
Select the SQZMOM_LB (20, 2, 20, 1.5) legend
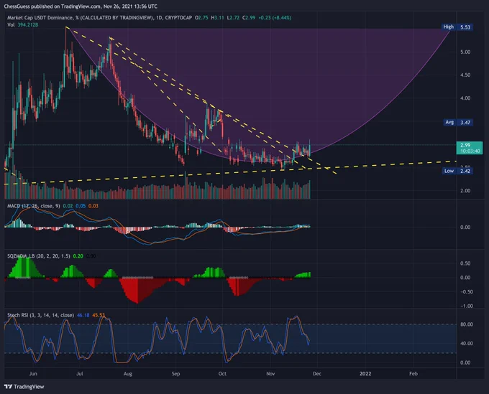click(39, 255)
